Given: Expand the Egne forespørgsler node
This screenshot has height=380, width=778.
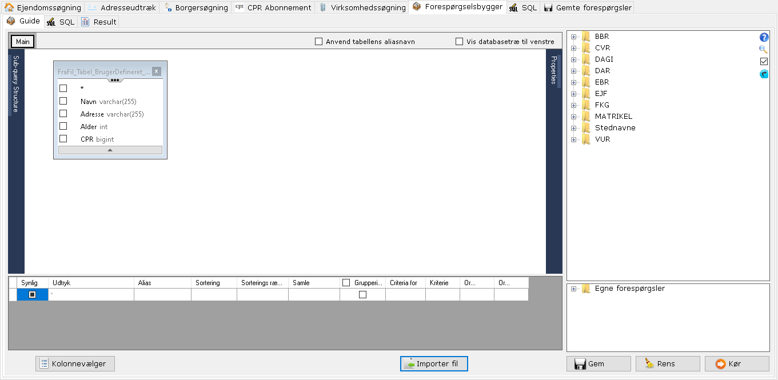Looking at the screenshot, I should (573, 289).
